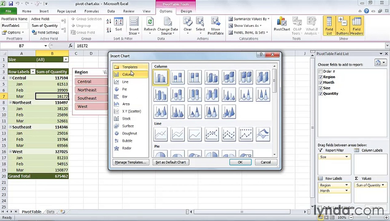Switch to the Insert ribbon tab

point(44,11)
